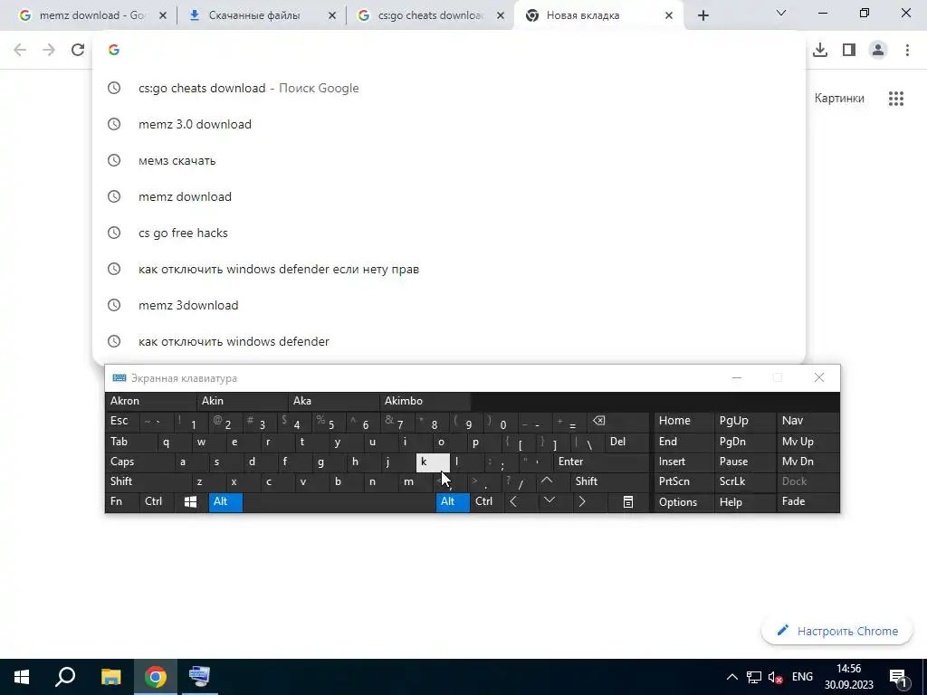Choose suggestion 'cs go free hacks'
The height and width of the screenshot is (695, 927).
449,233
